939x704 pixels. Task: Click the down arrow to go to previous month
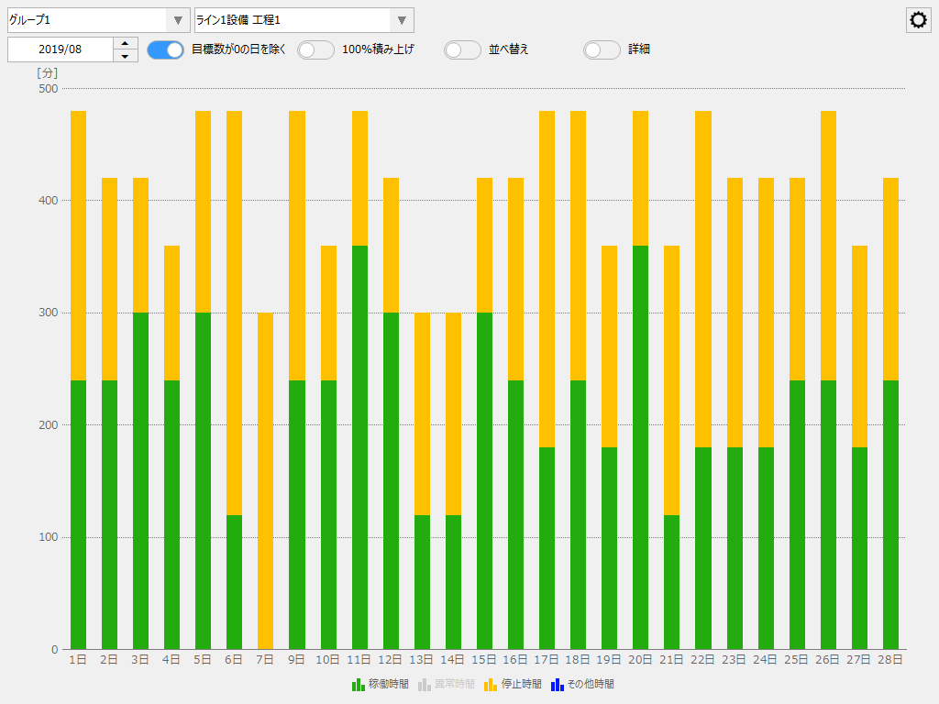125,55
